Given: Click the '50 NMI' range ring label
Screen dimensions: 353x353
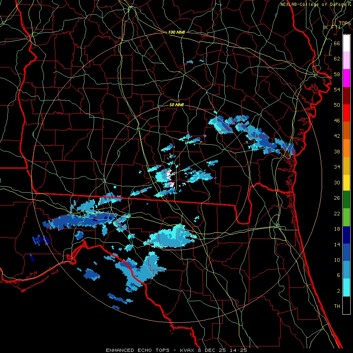Looking at the screenshot, I should coord(176,105).
